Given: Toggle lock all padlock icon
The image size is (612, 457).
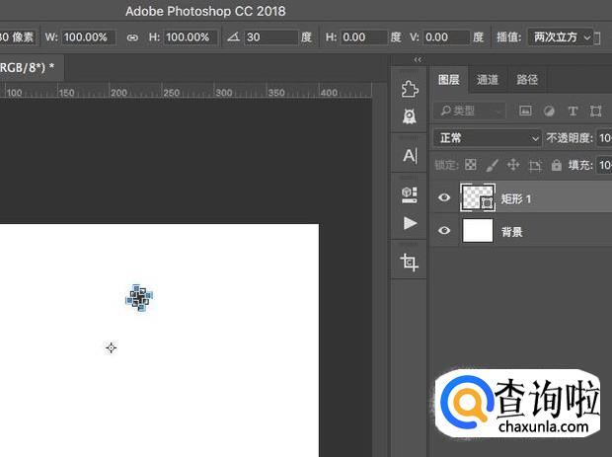Looking at the screenshot, I should [x=556, y=165].
